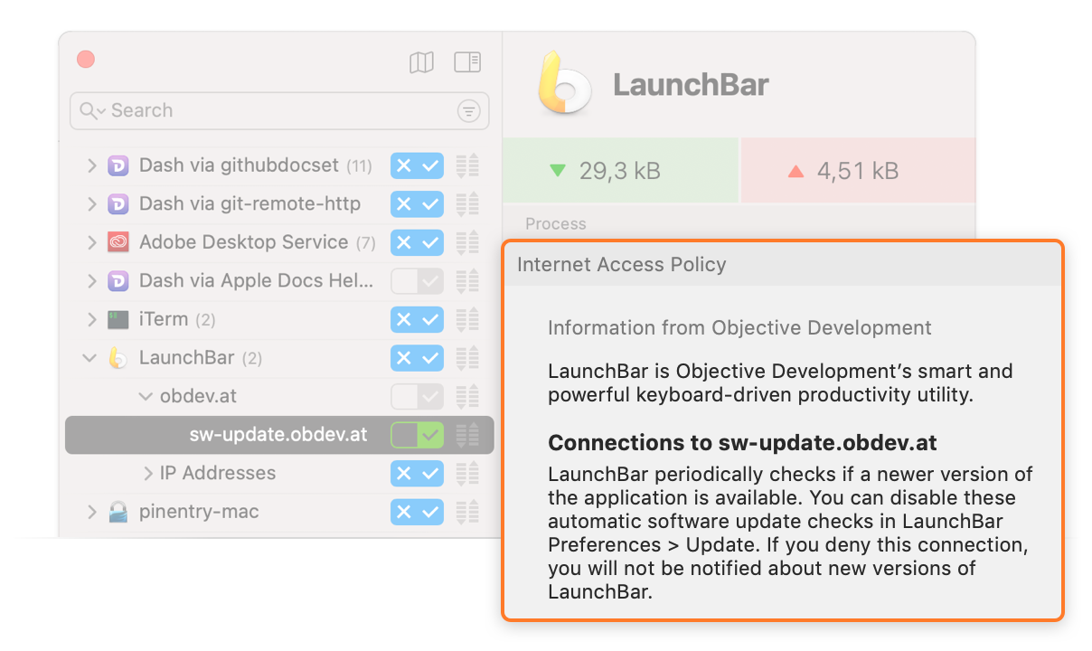The image size is (1092, 651).
Task: Toggle allow/deny for pinentry-mac
Action: (418, 512)
